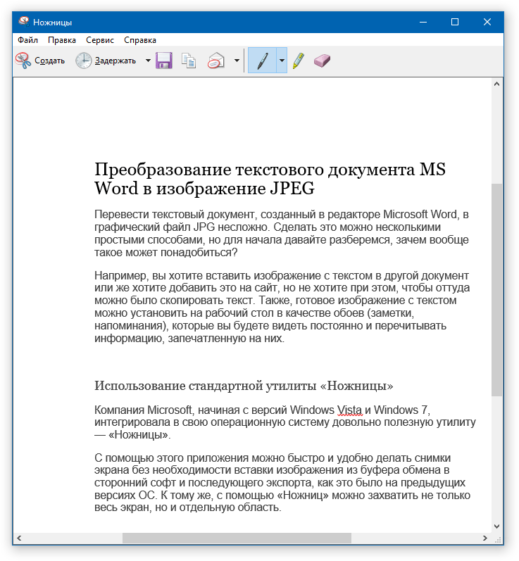Select the yellow Highlighter tool
The image size is (519, 561).
pyautogui.click(x=299, y=61)
